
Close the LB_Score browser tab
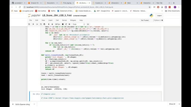click(x=89, y=3)
